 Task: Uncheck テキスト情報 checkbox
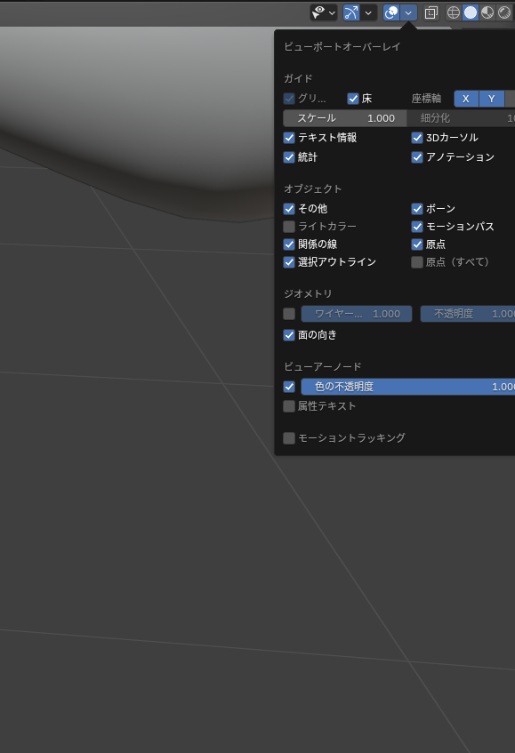point(289,138)
